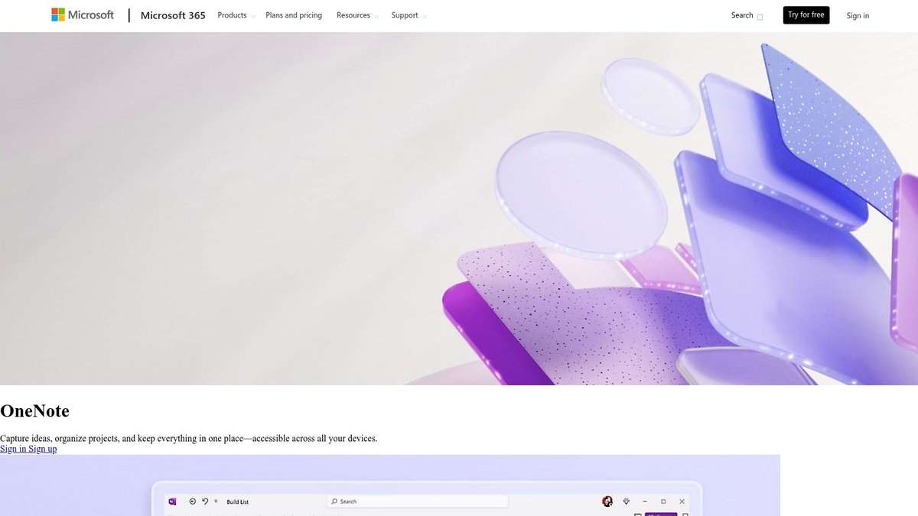Click the OneNote app icon in the preview window
This screenshot has height=516, width=918.
click(172, 501)
